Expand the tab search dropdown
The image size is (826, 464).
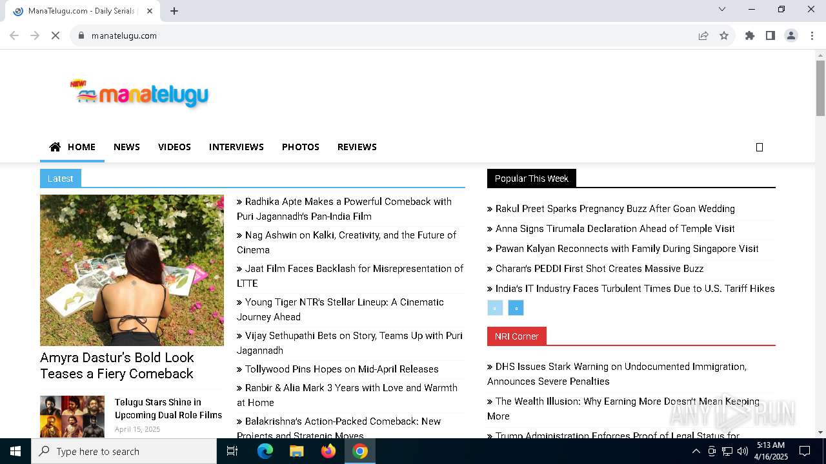click(722, 9)
